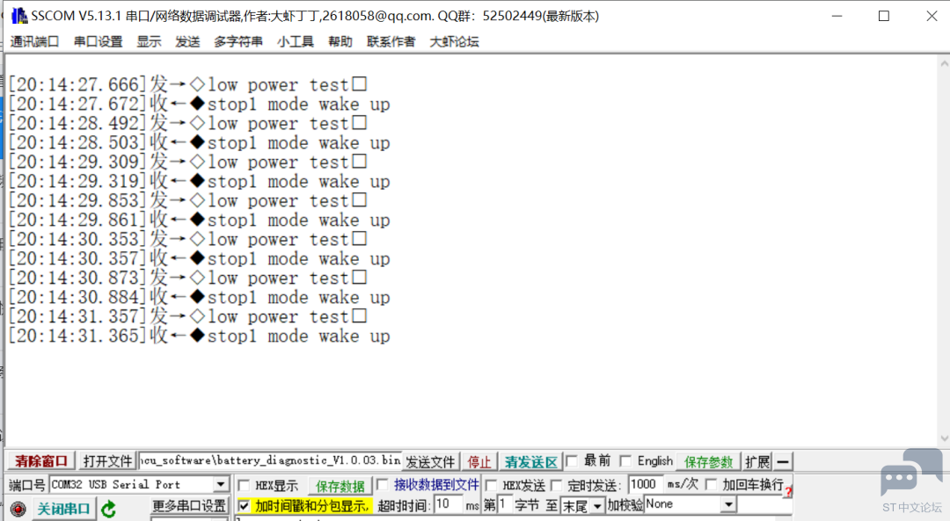Screen dimensions: 950x521
Task: Open the 串口设置 menu
Action: coord(99,41)
